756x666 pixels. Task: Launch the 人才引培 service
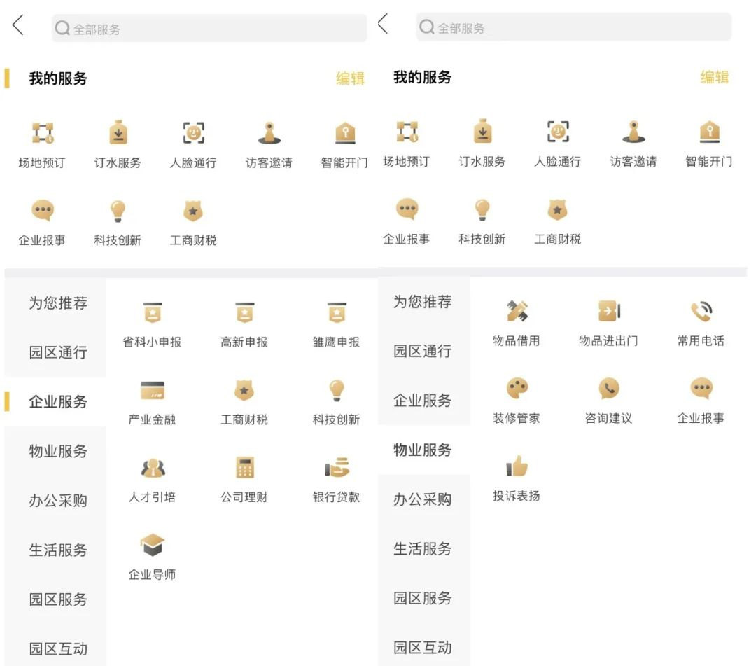point(152,468)
